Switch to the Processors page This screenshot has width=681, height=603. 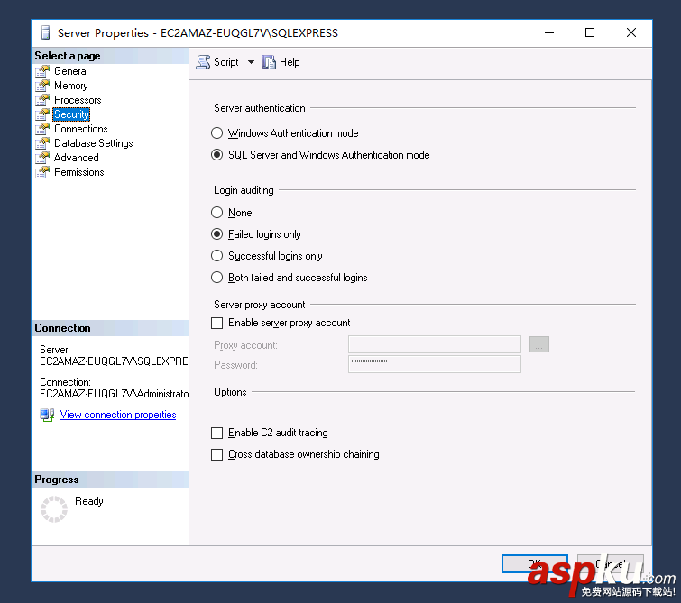click(x=78, y=99)
